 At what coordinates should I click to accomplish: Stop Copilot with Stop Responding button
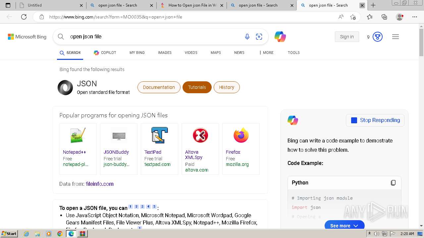375,120
